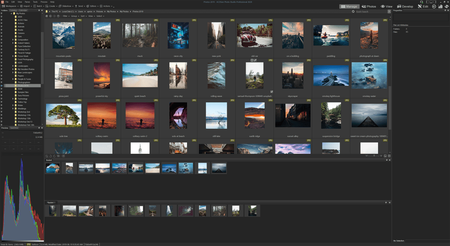The height and width of the screenshot is (246, 450).
Task: Switch to the Catalog tab
Action: coord(13,10)
